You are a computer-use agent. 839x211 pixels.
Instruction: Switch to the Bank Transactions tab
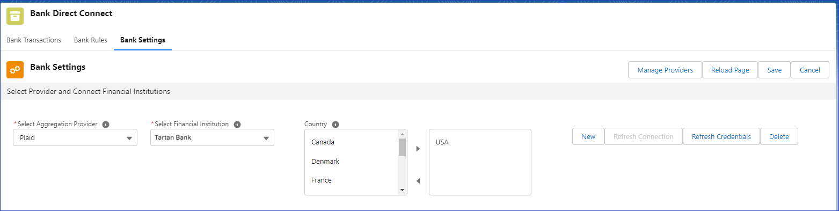pyautogui.click(x=34, y=40)
